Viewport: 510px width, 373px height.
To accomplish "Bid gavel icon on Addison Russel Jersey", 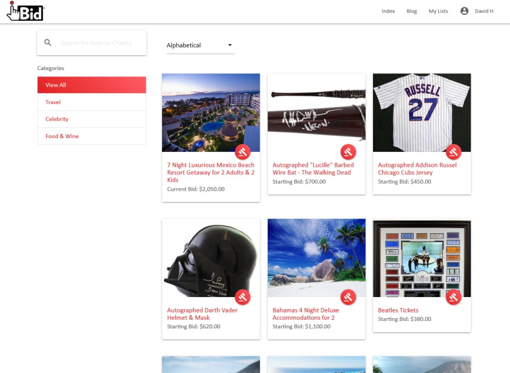I will (453, 151).
